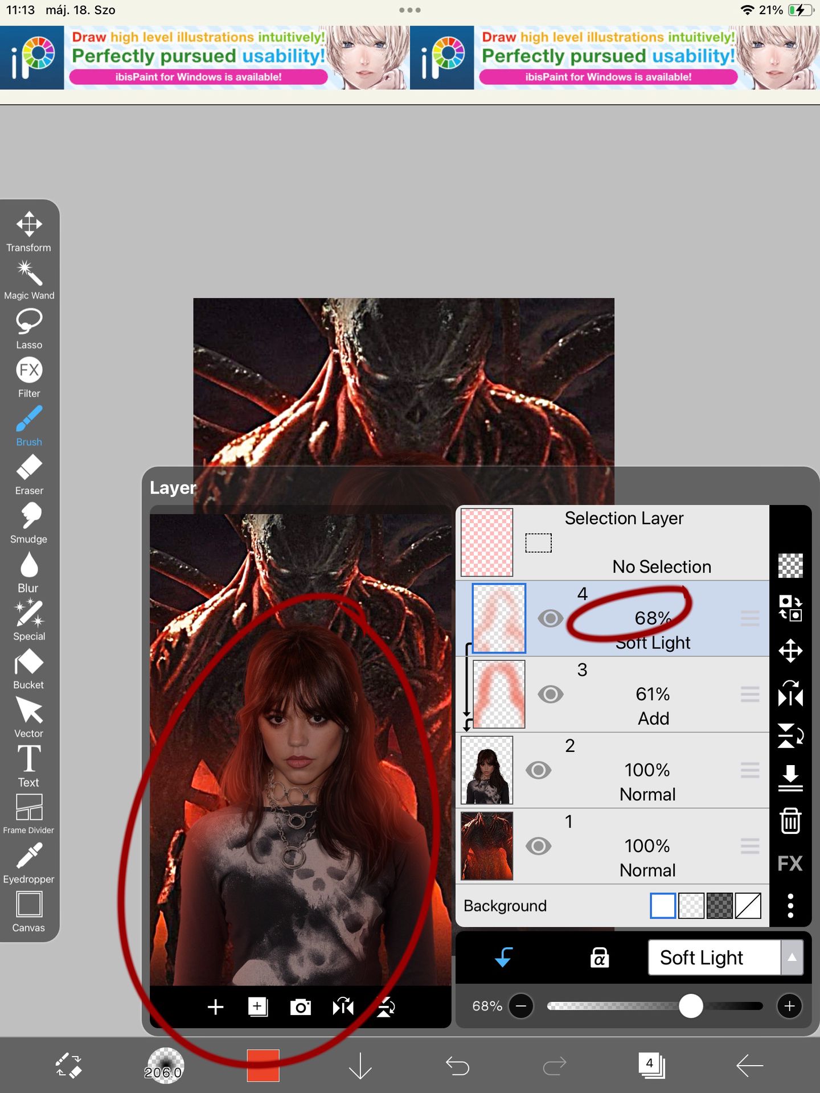Set background to light checkerboard transparency
This screenshot has height=1093, width=820.
point(691,906)
